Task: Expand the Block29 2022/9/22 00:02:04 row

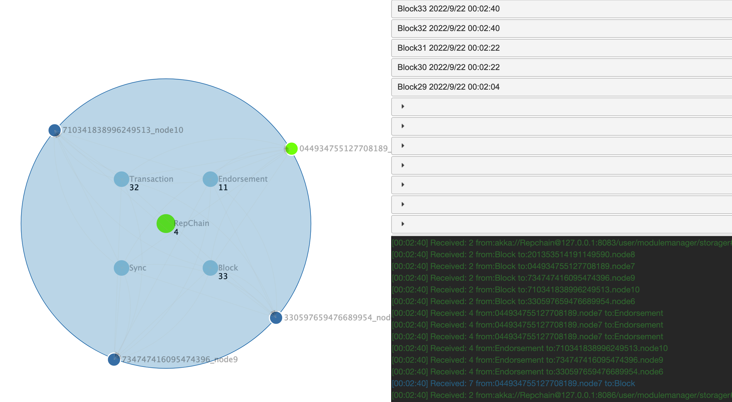Action: (562, 87)
